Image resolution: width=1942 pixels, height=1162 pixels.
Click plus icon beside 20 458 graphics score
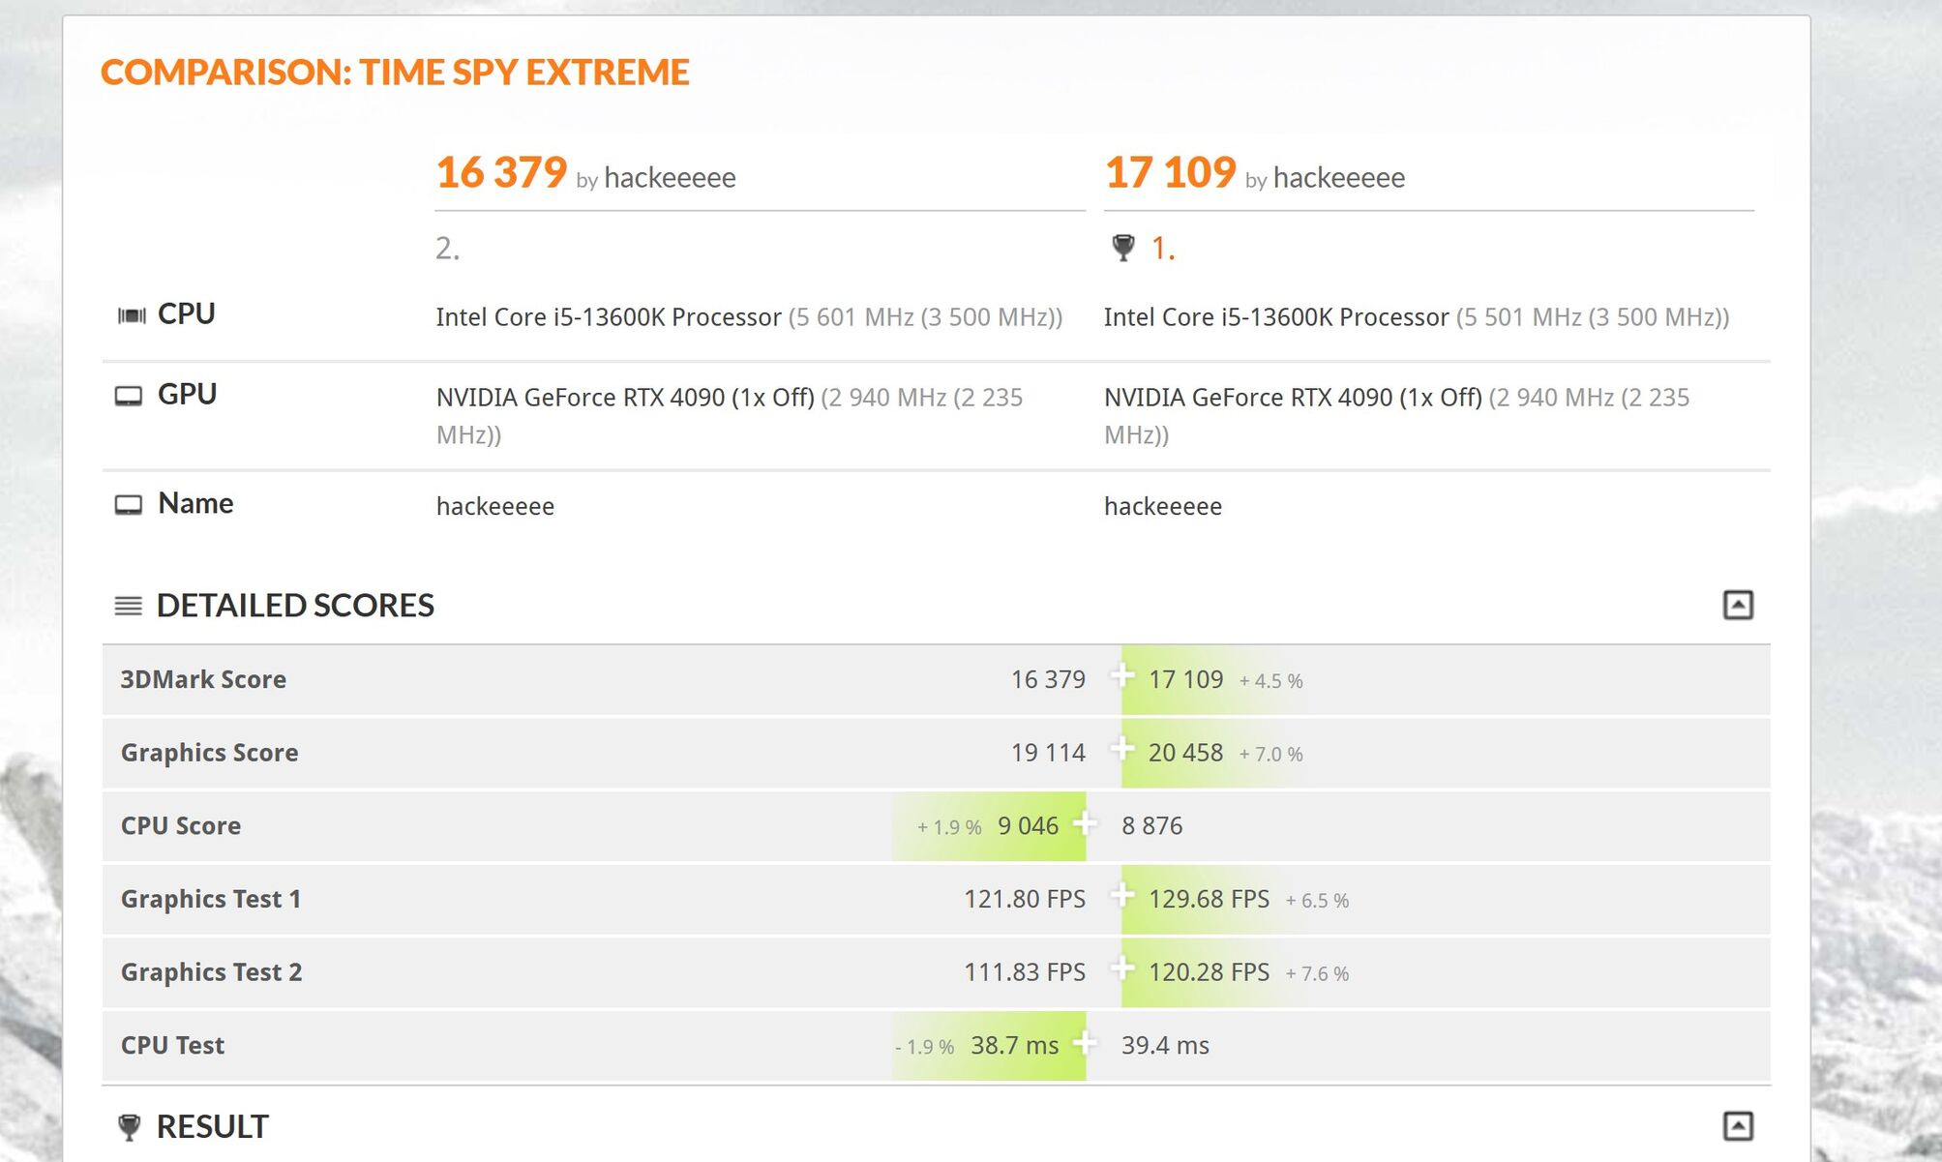coord(1121,748)
